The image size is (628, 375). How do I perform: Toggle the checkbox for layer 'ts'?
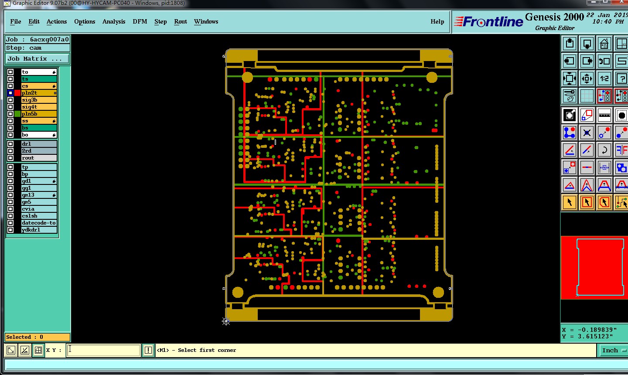click(x=10, y=79)
